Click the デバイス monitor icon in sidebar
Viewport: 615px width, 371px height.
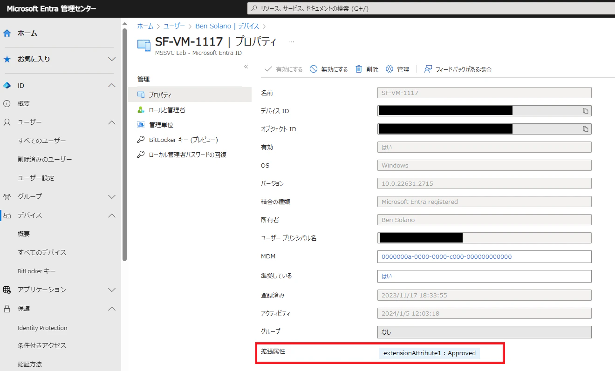point(7,216)
